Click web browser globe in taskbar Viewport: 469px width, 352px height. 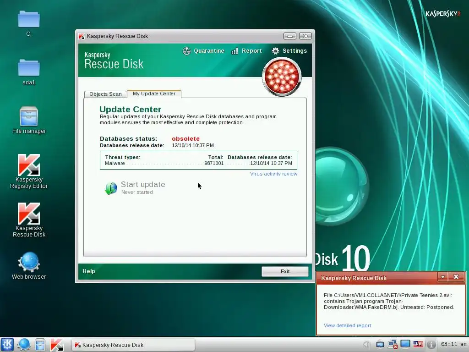(23, 345)
